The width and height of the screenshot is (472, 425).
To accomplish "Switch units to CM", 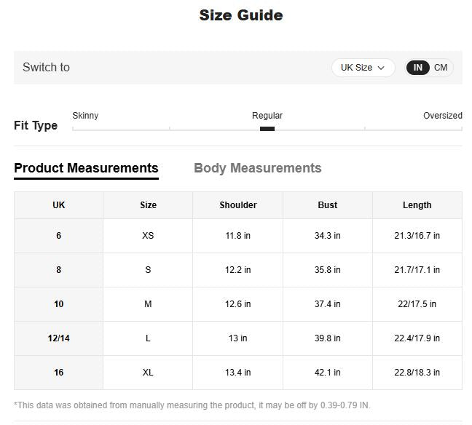I will (x=441, y=68).
